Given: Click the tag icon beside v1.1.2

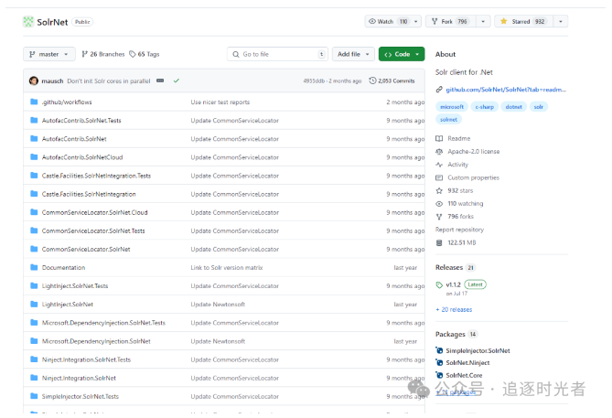Looking at the screenshot, I should pyautogui.click(x=439, y=284).
